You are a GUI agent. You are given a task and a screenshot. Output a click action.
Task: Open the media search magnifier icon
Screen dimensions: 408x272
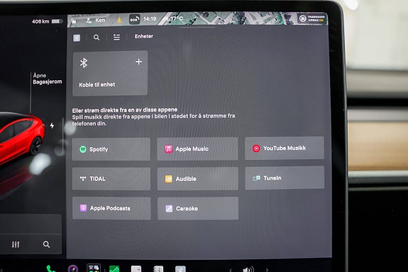(x=97, y=38)
